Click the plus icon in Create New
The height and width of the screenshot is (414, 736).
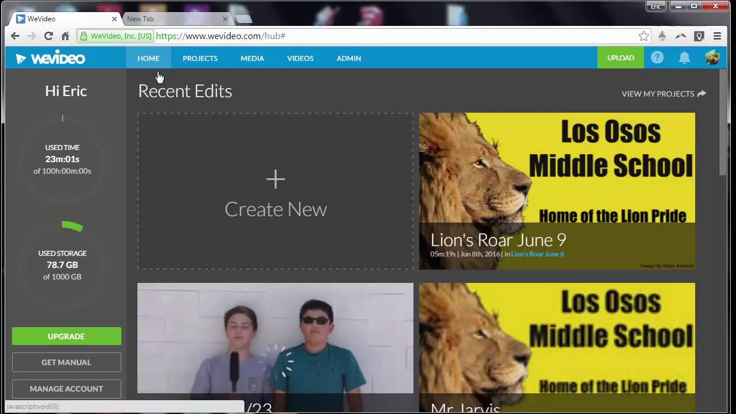(x=275, y=179)
